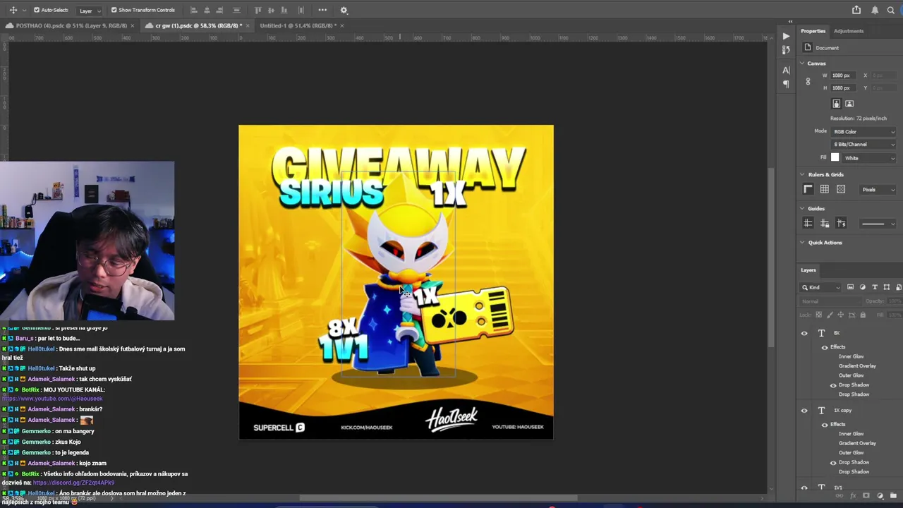Toggle view guides icon
Screen dimensions: 903x508
pos(808,223)
